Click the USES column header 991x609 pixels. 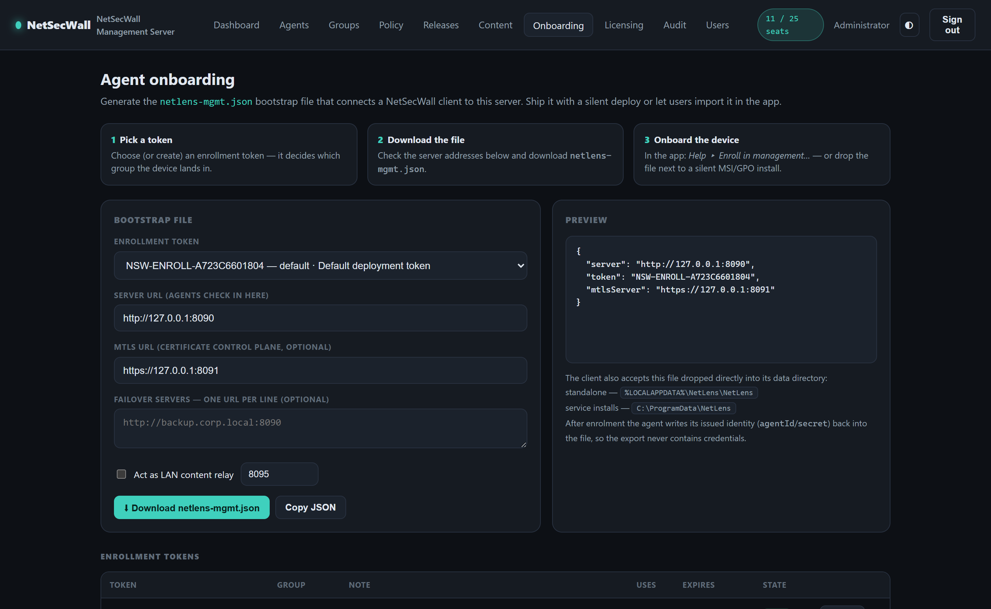coord(646,585)
